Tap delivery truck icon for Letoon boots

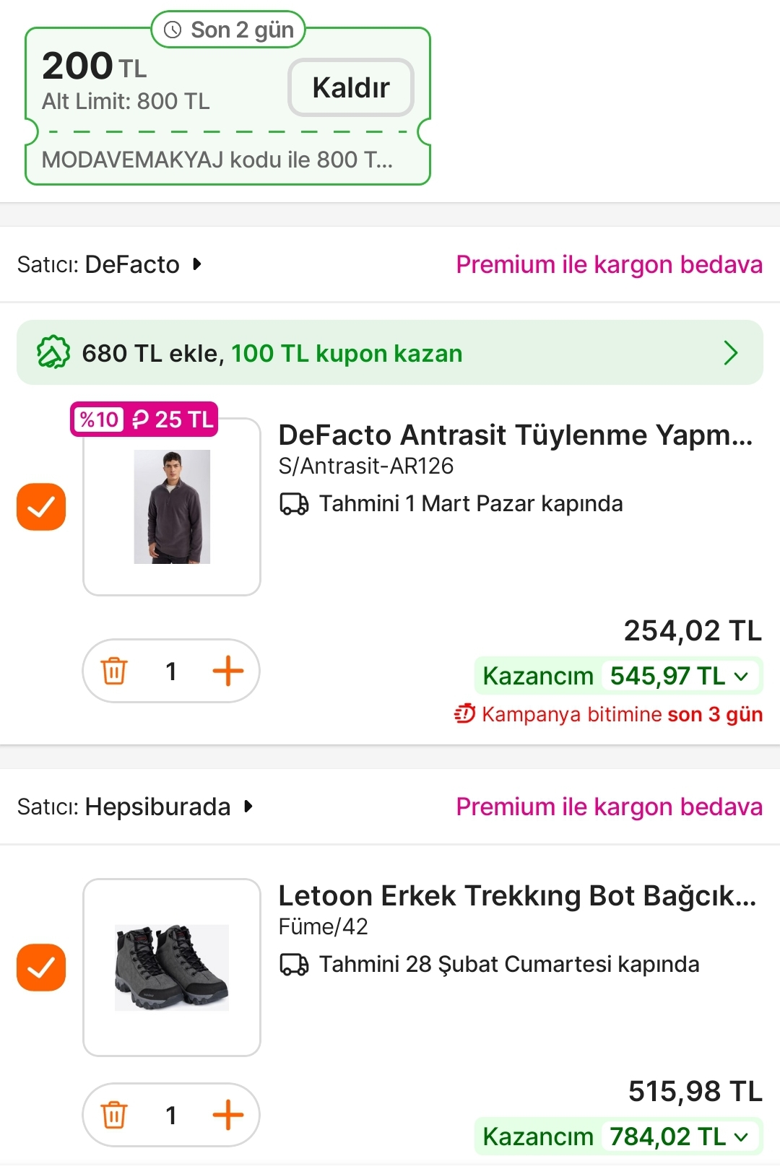click(x=294, y=964)
